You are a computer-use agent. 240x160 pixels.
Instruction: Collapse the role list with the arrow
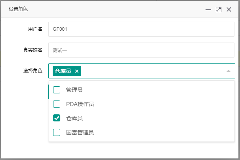tap(229, 71)
